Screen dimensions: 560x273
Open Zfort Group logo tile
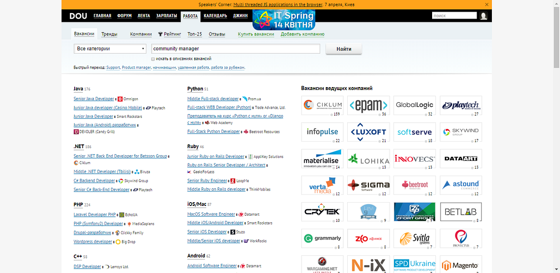[x=415, y=212]
